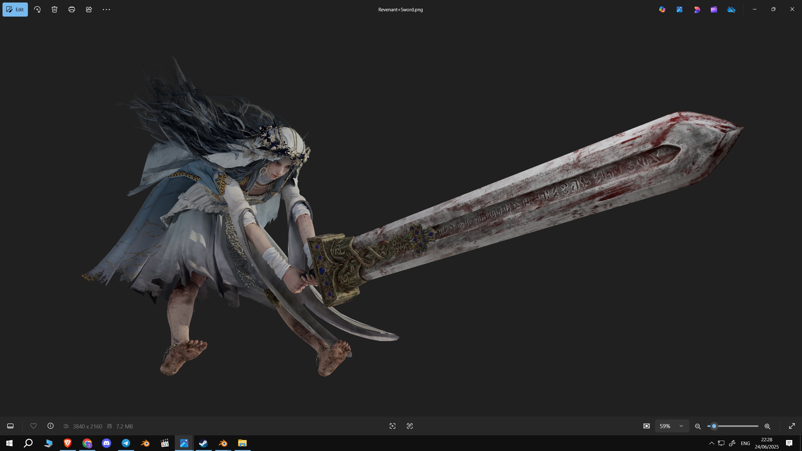The height and width of the screenshot is (451, 802).
Task: Share the image via the share icon
Action: [89, 9]
